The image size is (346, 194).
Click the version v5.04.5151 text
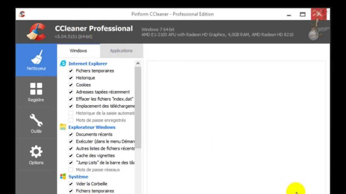[74, 36]
